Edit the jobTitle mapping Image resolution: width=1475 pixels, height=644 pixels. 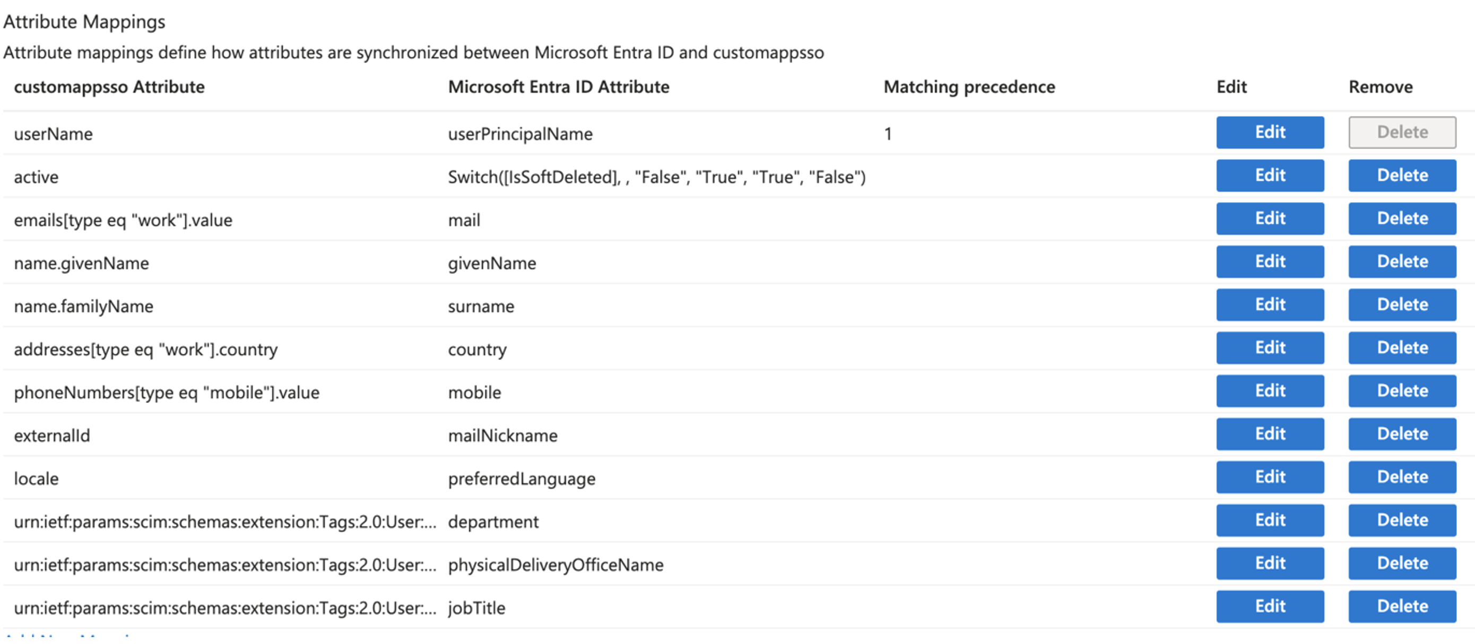[x=1270, y=606]
